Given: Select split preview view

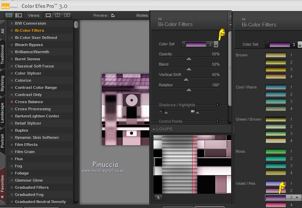Looking at the screenshot, I should (57, 15).
